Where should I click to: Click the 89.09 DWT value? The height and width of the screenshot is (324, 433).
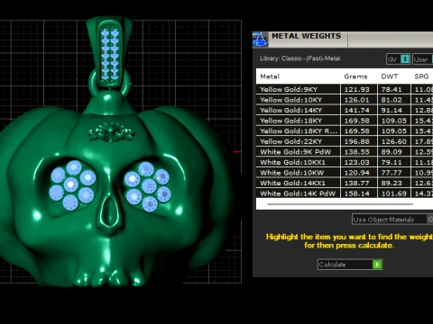pyautogui.click(x=392, y=152)
